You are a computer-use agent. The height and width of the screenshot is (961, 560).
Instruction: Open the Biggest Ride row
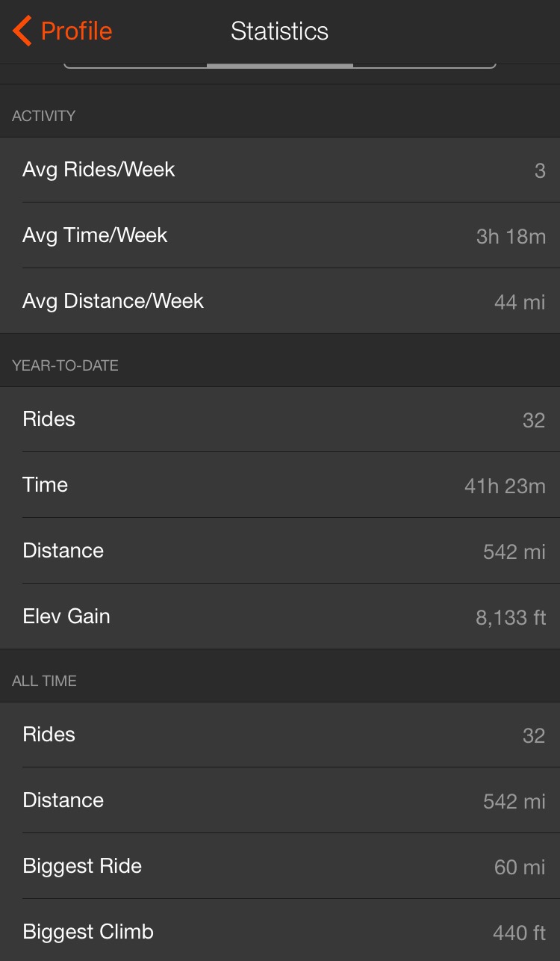tap(280, 866)
